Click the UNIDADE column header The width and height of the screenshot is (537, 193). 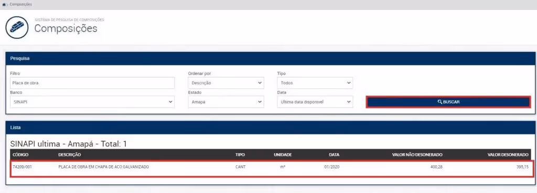pyautogui.click(x=283, y=155)
